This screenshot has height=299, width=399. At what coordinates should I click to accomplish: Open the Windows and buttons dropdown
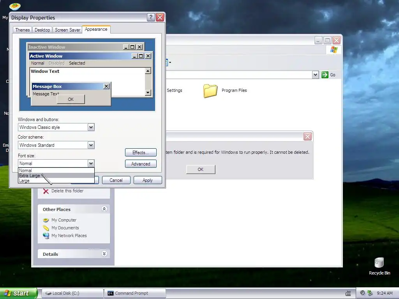point(91,127)
